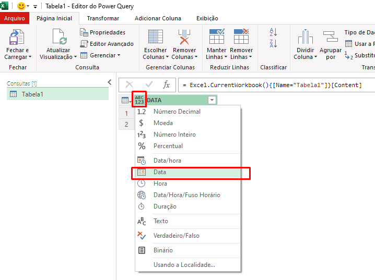Select row number 1 header
375x280 pixels.
click(x=126, y=113)
